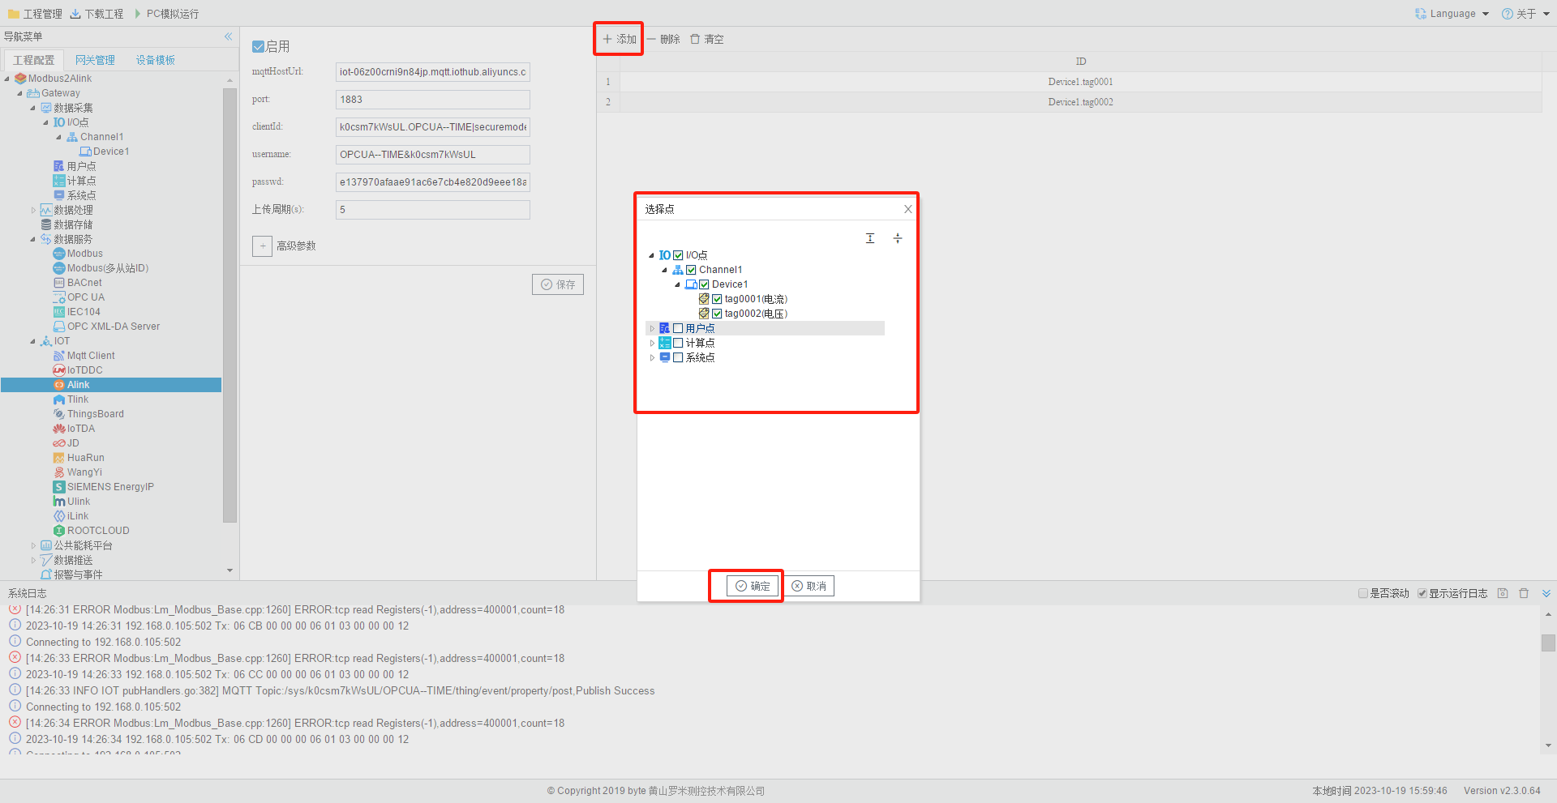Click save log icon in log panel
Image resolution: width=1557 pixels, height=803 pixels.
1503,593
